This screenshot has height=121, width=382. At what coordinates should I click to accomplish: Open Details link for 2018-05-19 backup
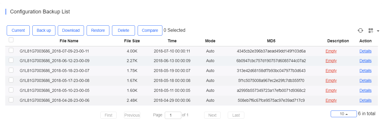pos(365,71)
